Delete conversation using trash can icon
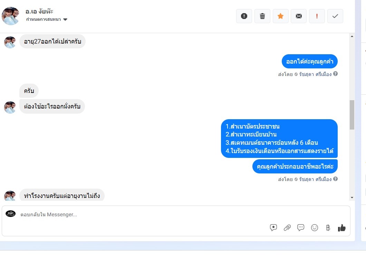 pyautogui.click(x=262, y=16)
